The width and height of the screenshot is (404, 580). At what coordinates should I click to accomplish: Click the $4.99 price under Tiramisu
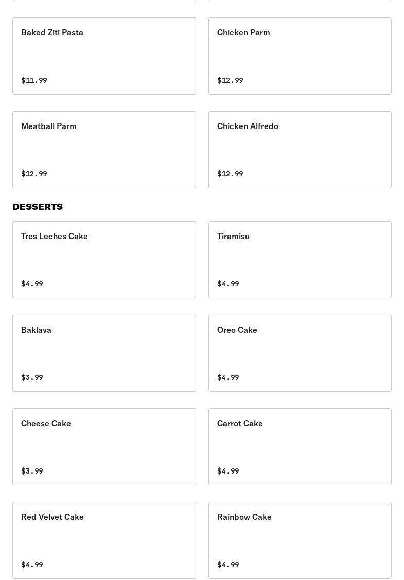(x=228, y=284)
